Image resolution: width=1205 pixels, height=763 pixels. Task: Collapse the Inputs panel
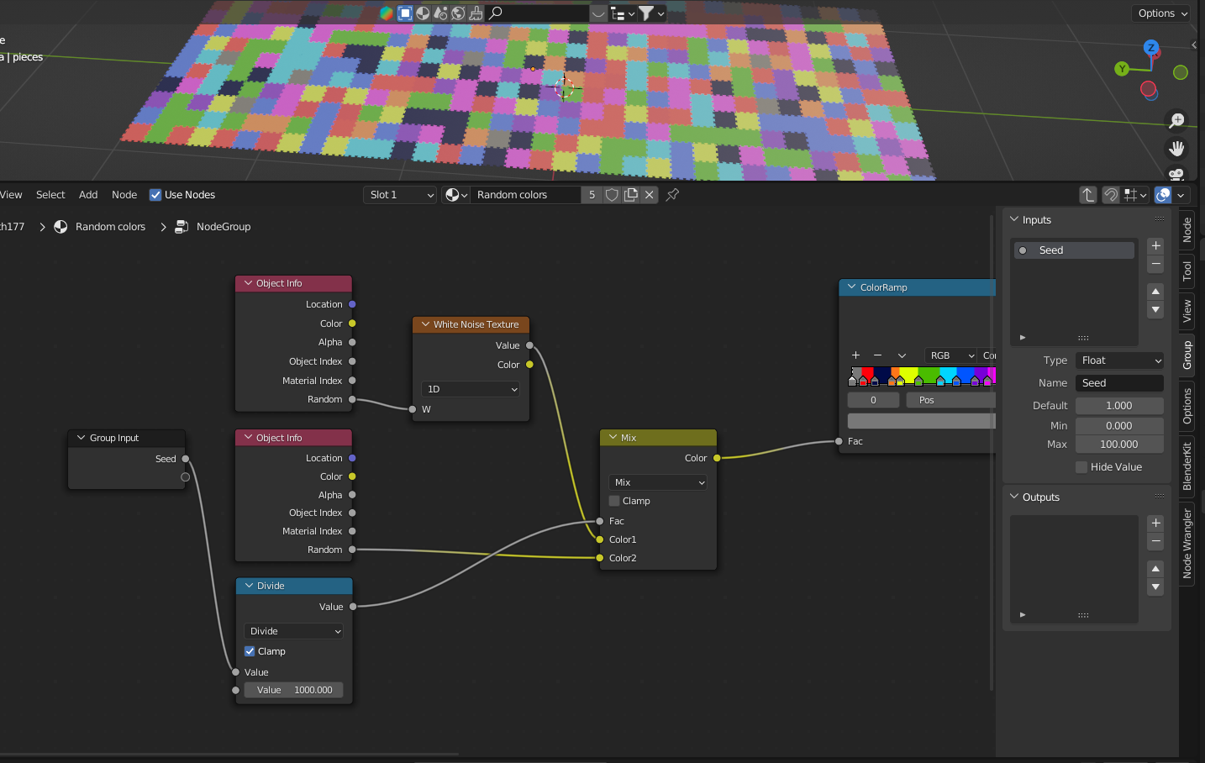pyautogui.click(x=1014, y=219)
